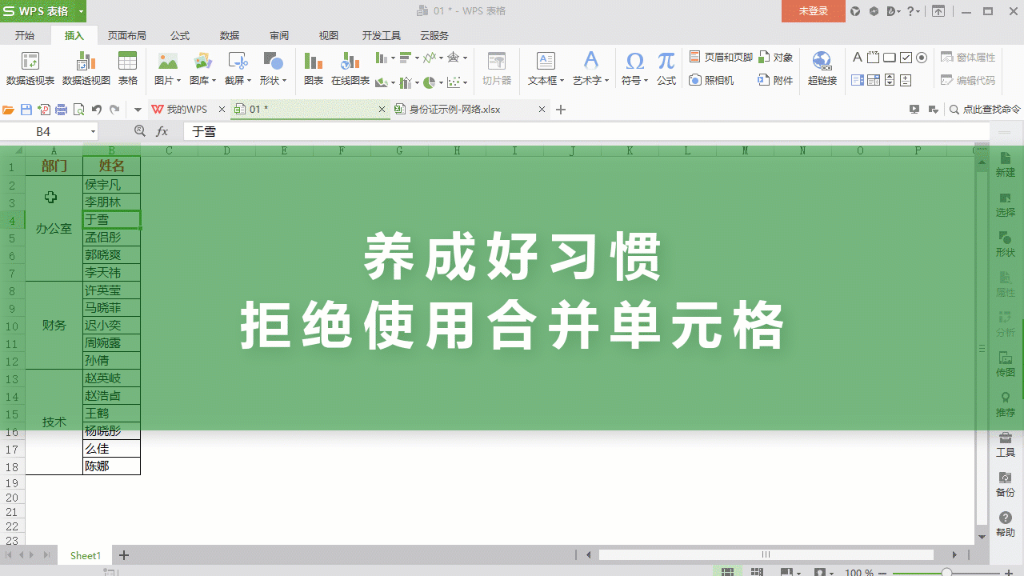Open the 备份 backup panel
This screenshot has height=576, width=1024.
tap(1006, 485)
